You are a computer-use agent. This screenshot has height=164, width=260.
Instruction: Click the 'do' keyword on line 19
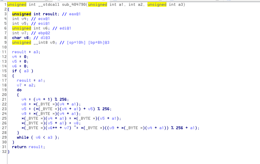[19, 90]
